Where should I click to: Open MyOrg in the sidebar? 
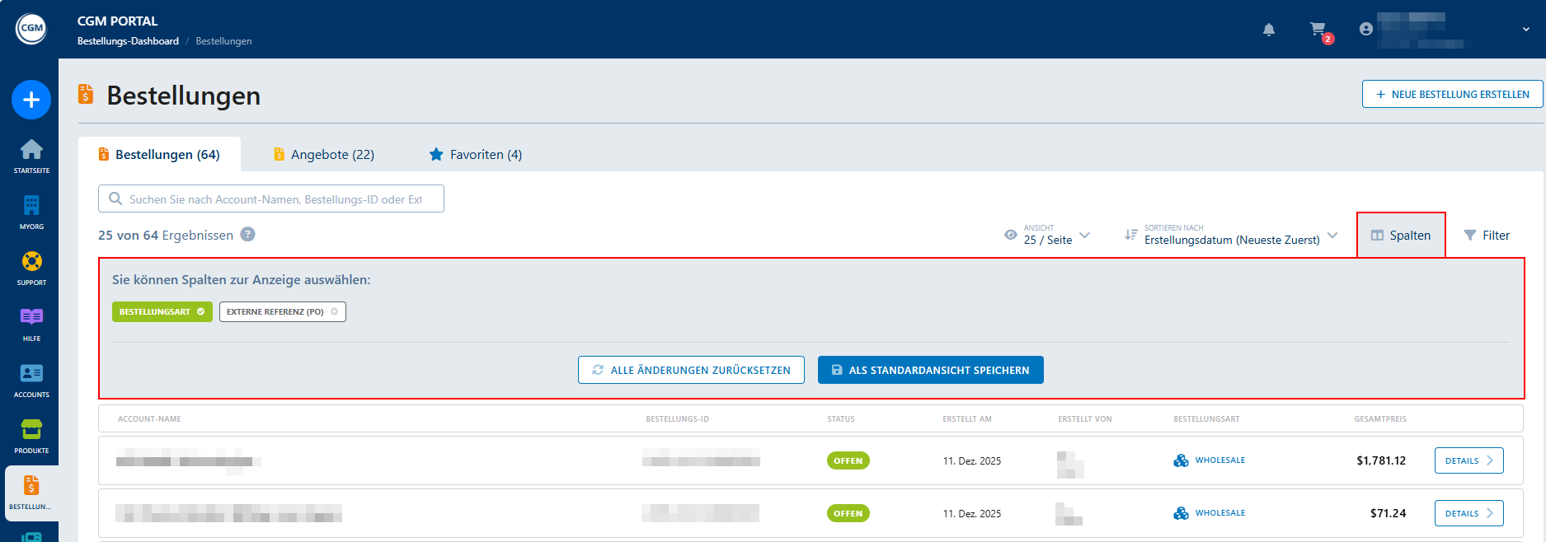click(x=31, y=211)
